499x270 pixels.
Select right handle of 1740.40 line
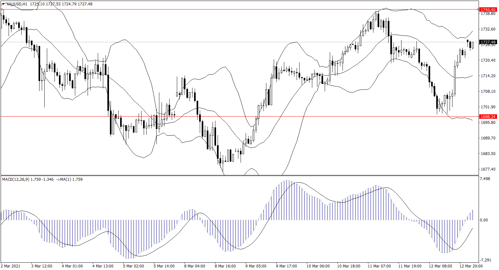[x=478, y=10]
